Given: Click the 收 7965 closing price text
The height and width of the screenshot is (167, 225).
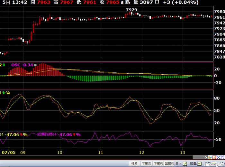Looking at the screenshot, I should (x=110, y=2).
